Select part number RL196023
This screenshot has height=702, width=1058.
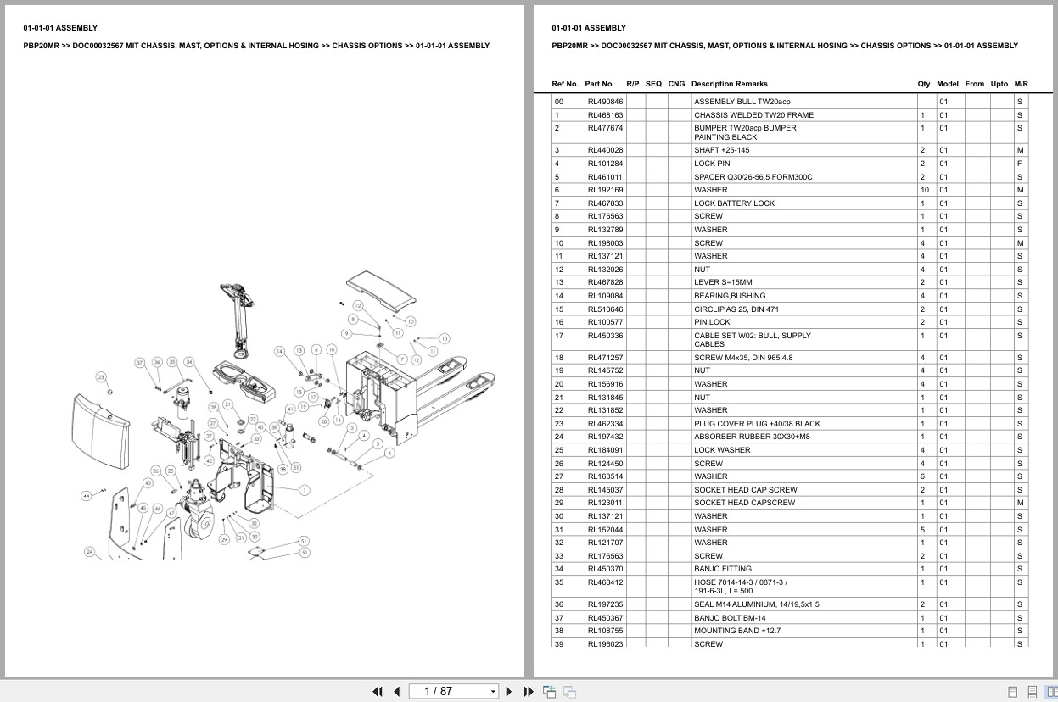605,644
